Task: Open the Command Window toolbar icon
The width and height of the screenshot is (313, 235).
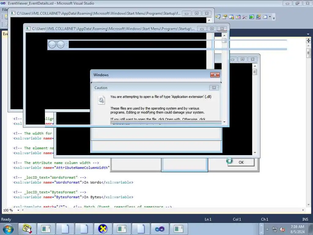Action: pos(265,17)
